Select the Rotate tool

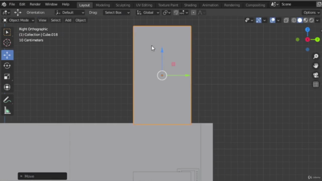pos(7,66)
